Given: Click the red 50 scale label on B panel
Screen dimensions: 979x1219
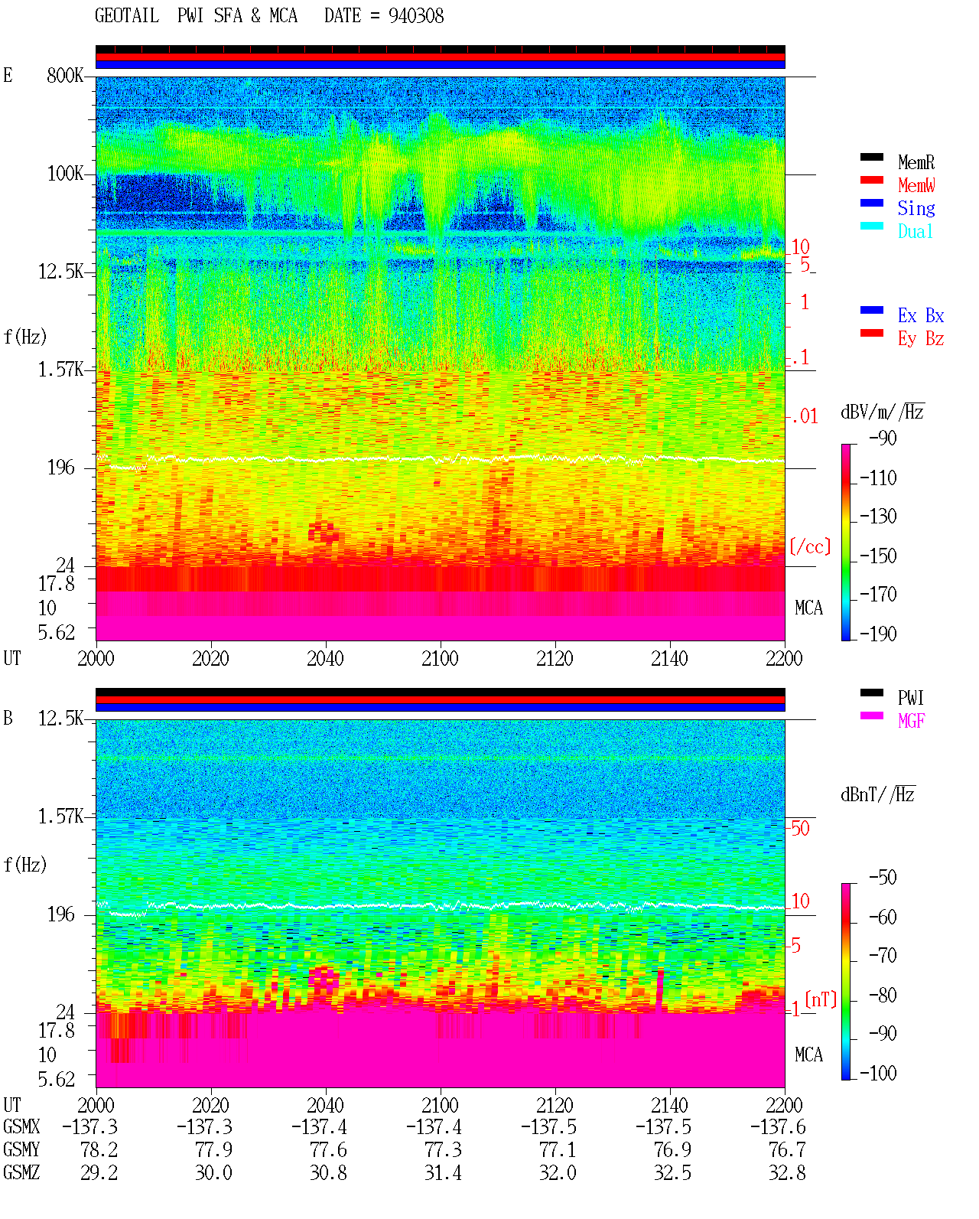Looking at the screenshot, I should (800, 828).
